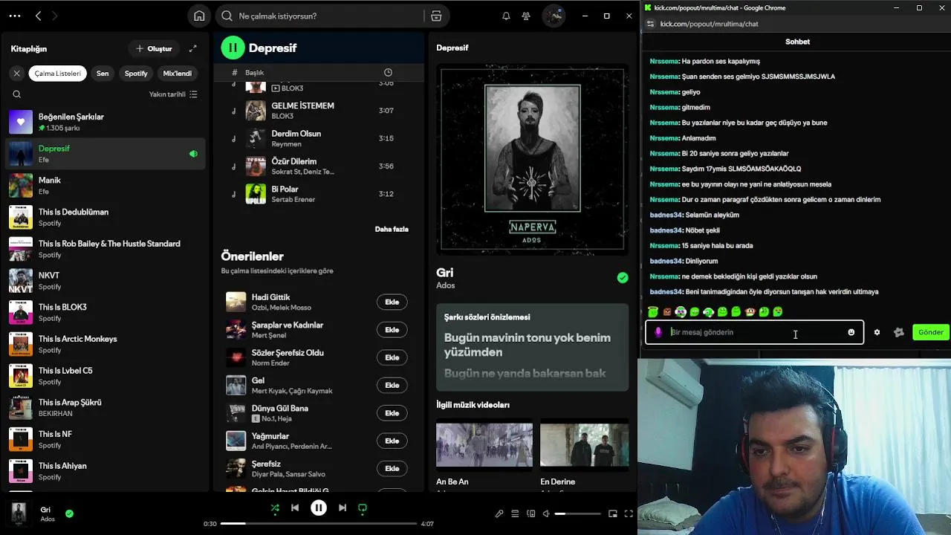
Task: Pause the Depresif playlist via green button
Action: (x=233, y=48)
